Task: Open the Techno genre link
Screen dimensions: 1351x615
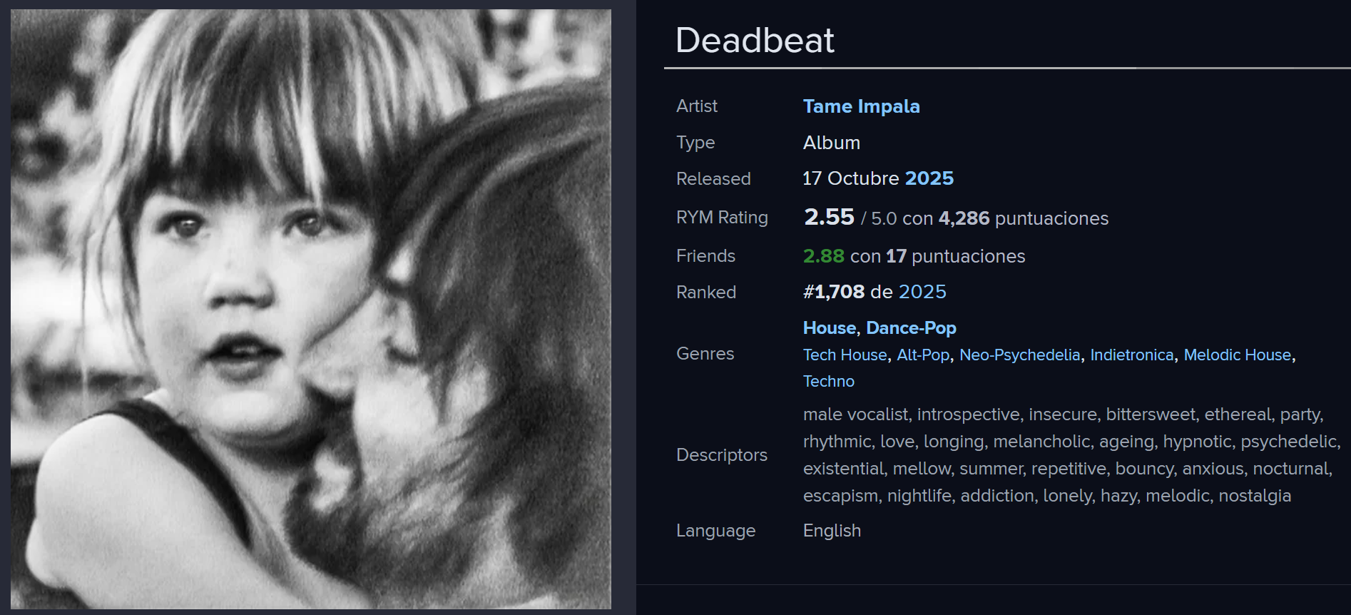Action: (828, 382)
